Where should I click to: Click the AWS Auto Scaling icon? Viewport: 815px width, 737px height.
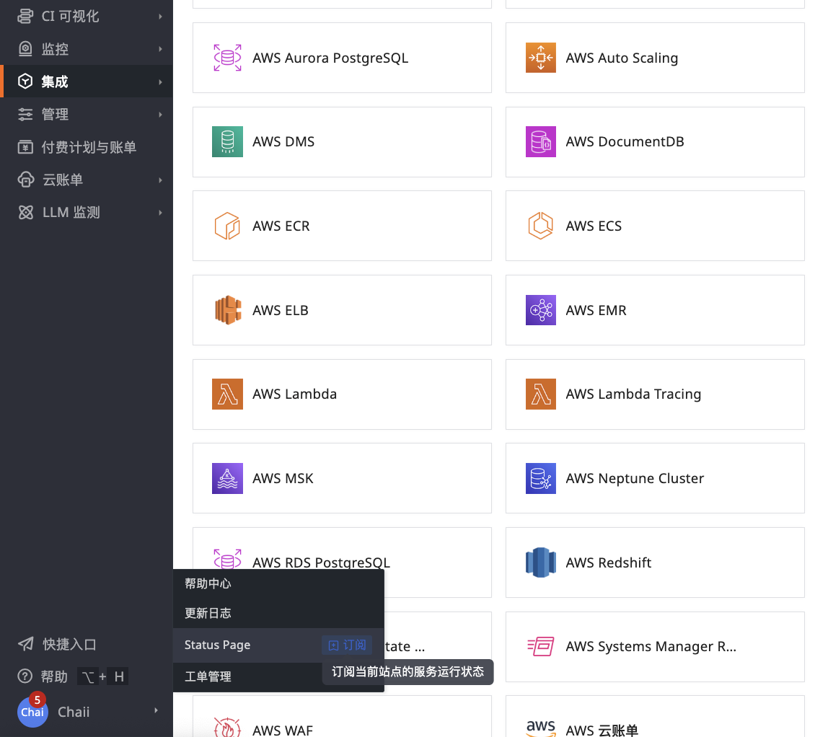click(540, 58)
